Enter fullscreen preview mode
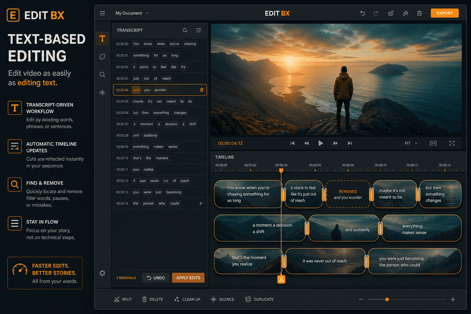 pos(452,143)
